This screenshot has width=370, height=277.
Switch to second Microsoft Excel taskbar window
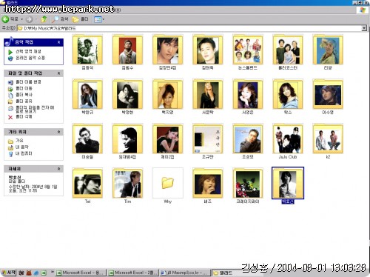[x=133, y=273]
